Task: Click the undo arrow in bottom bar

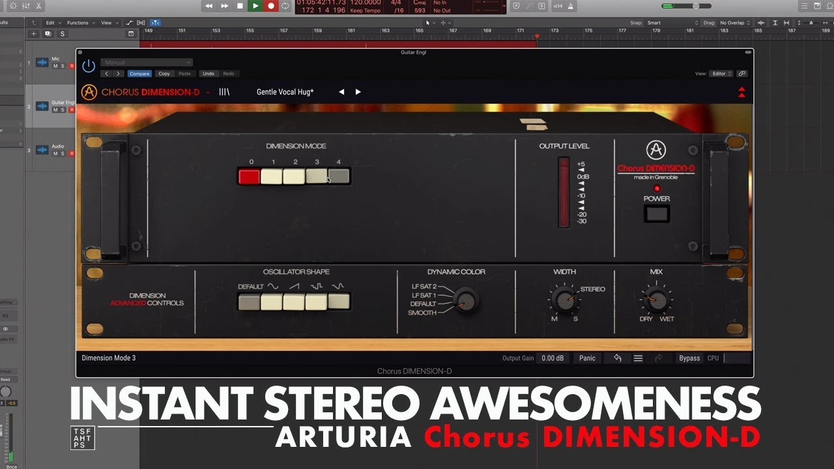Action: pos(617,358)
